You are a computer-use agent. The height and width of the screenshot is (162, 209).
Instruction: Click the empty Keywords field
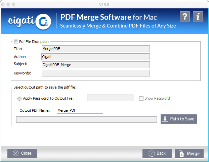tap(96, 73)
